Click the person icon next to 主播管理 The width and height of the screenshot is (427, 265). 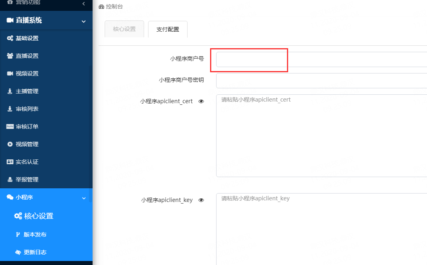[10, 91]
